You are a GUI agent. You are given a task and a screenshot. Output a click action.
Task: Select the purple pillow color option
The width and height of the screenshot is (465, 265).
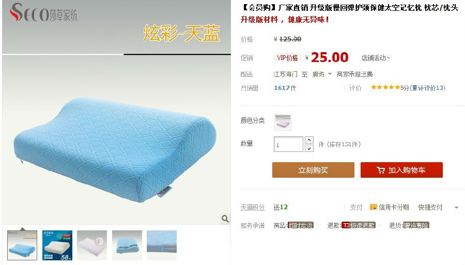(283, 122)
